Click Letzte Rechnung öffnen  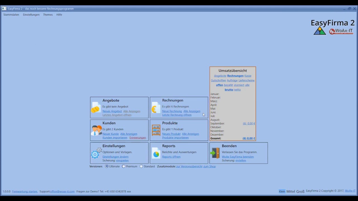(x=177, y=115)
